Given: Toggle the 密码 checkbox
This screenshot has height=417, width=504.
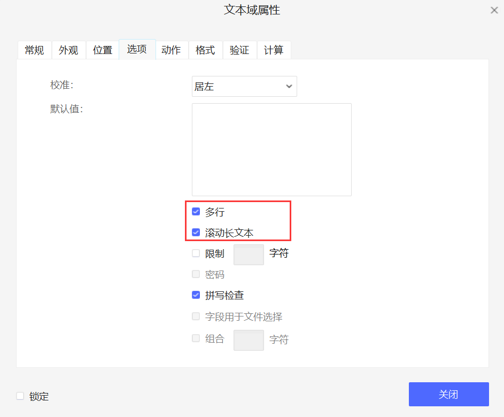Looking at the screenshot, I should tap(196, 274).
